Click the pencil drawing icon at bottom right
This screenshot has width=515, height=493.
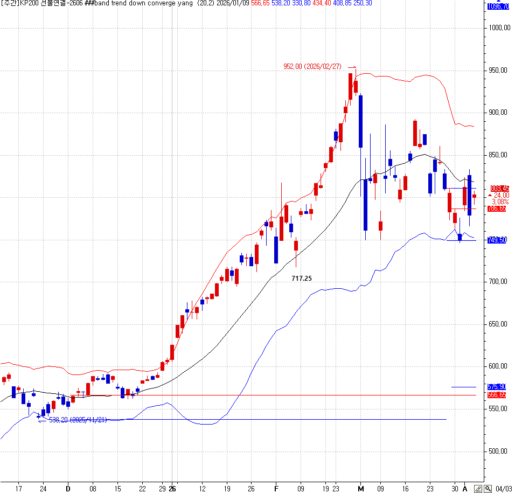478,489
